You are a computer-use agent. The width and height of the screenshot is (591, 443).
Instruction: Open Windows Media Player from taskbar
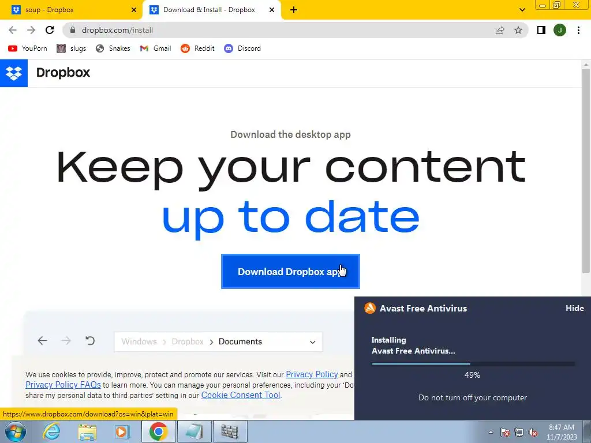[121, 432]
